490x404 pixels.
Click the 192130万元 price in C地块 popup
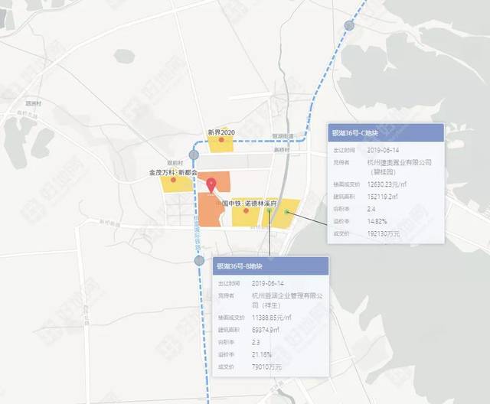(384, 233)
